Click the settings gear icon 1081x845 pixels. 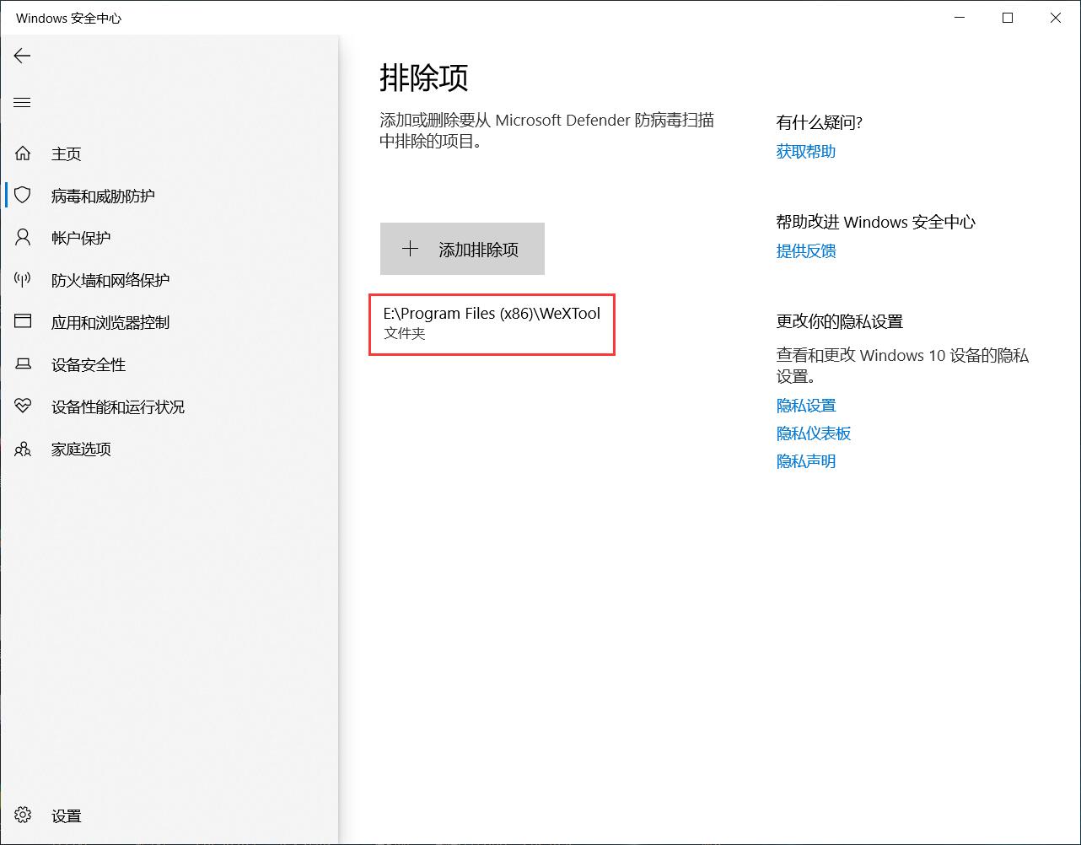point(23,815)
